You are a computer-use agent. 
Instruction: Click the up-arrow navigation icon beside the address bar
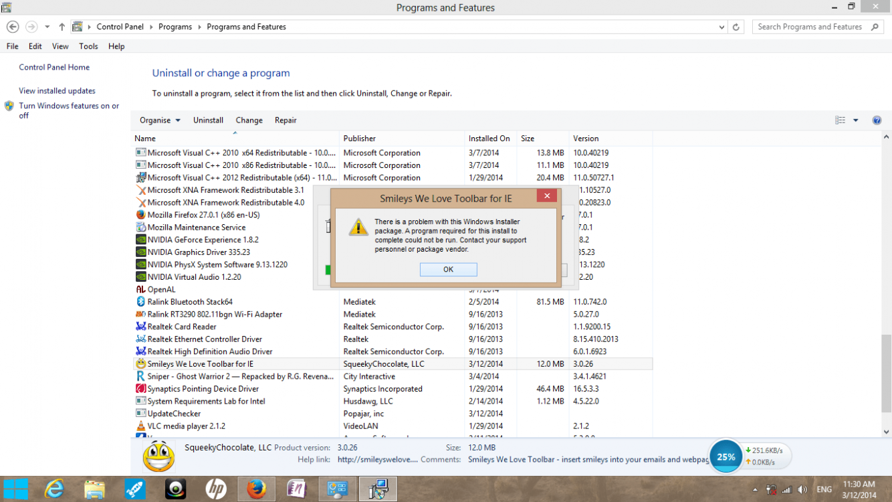point(61,27)
